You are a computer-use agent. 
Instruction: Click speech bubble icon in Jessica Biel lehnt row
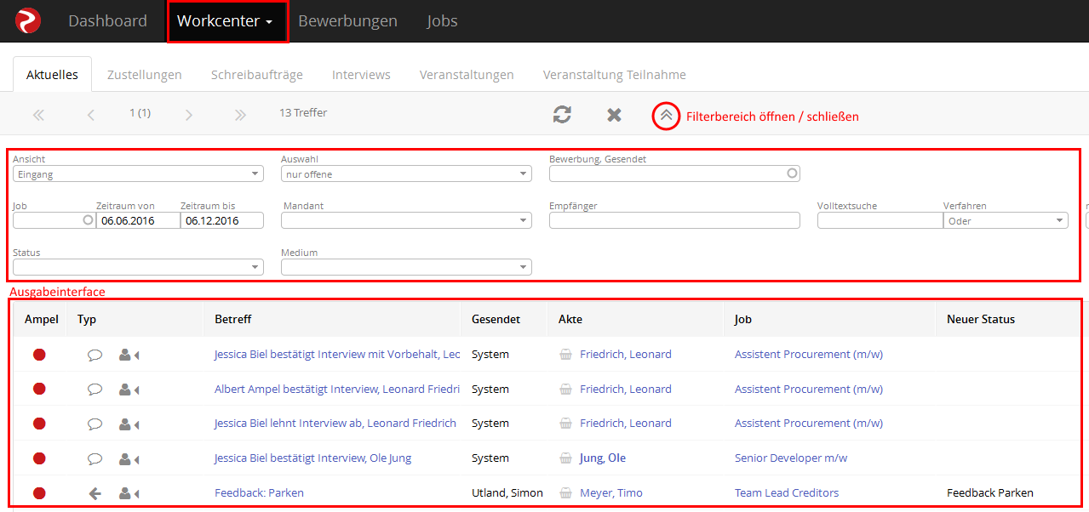pyautogui.click(x=95, y=424)
